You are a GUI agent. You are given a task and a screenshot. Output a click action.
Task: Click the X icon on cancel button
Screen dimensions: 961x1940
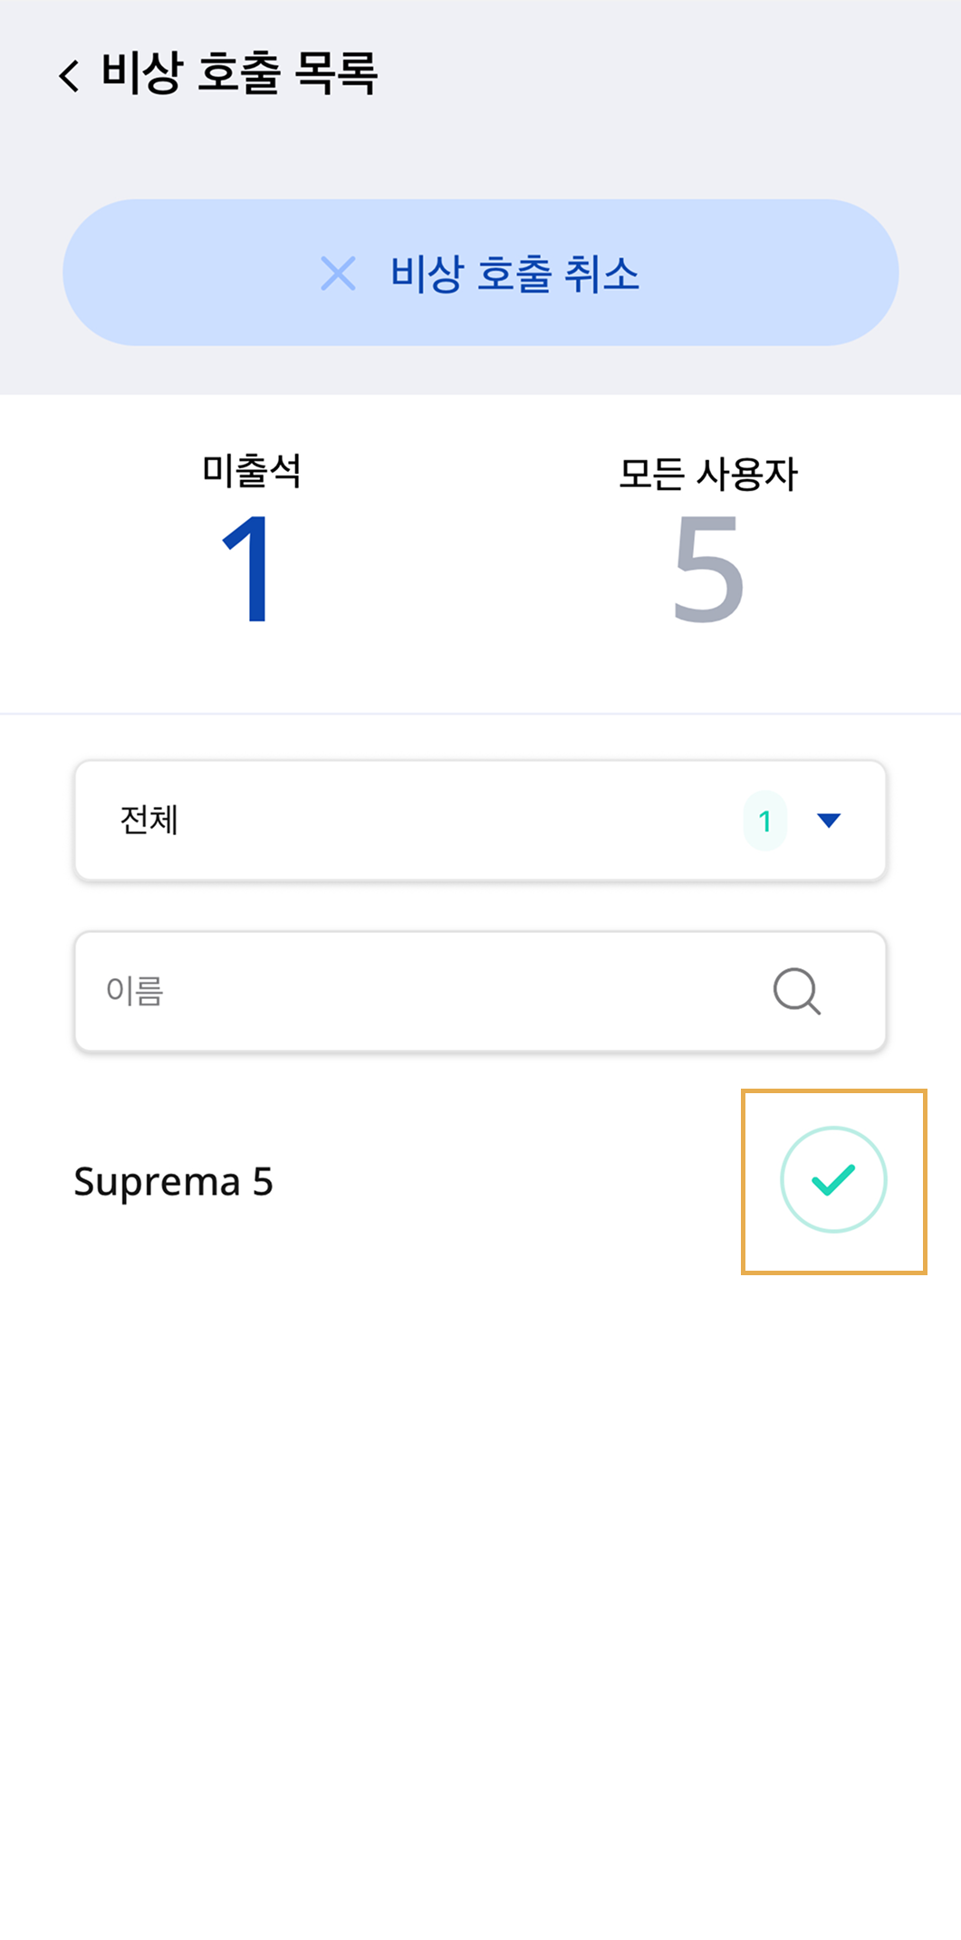click(339, 274)
